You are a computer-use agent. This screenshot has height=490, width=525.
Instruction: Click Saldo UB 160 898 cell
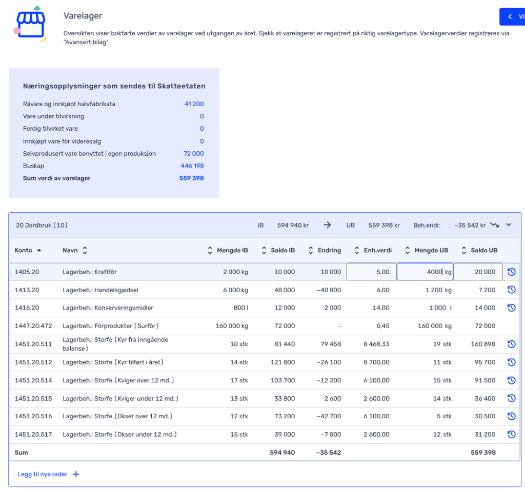483,344
